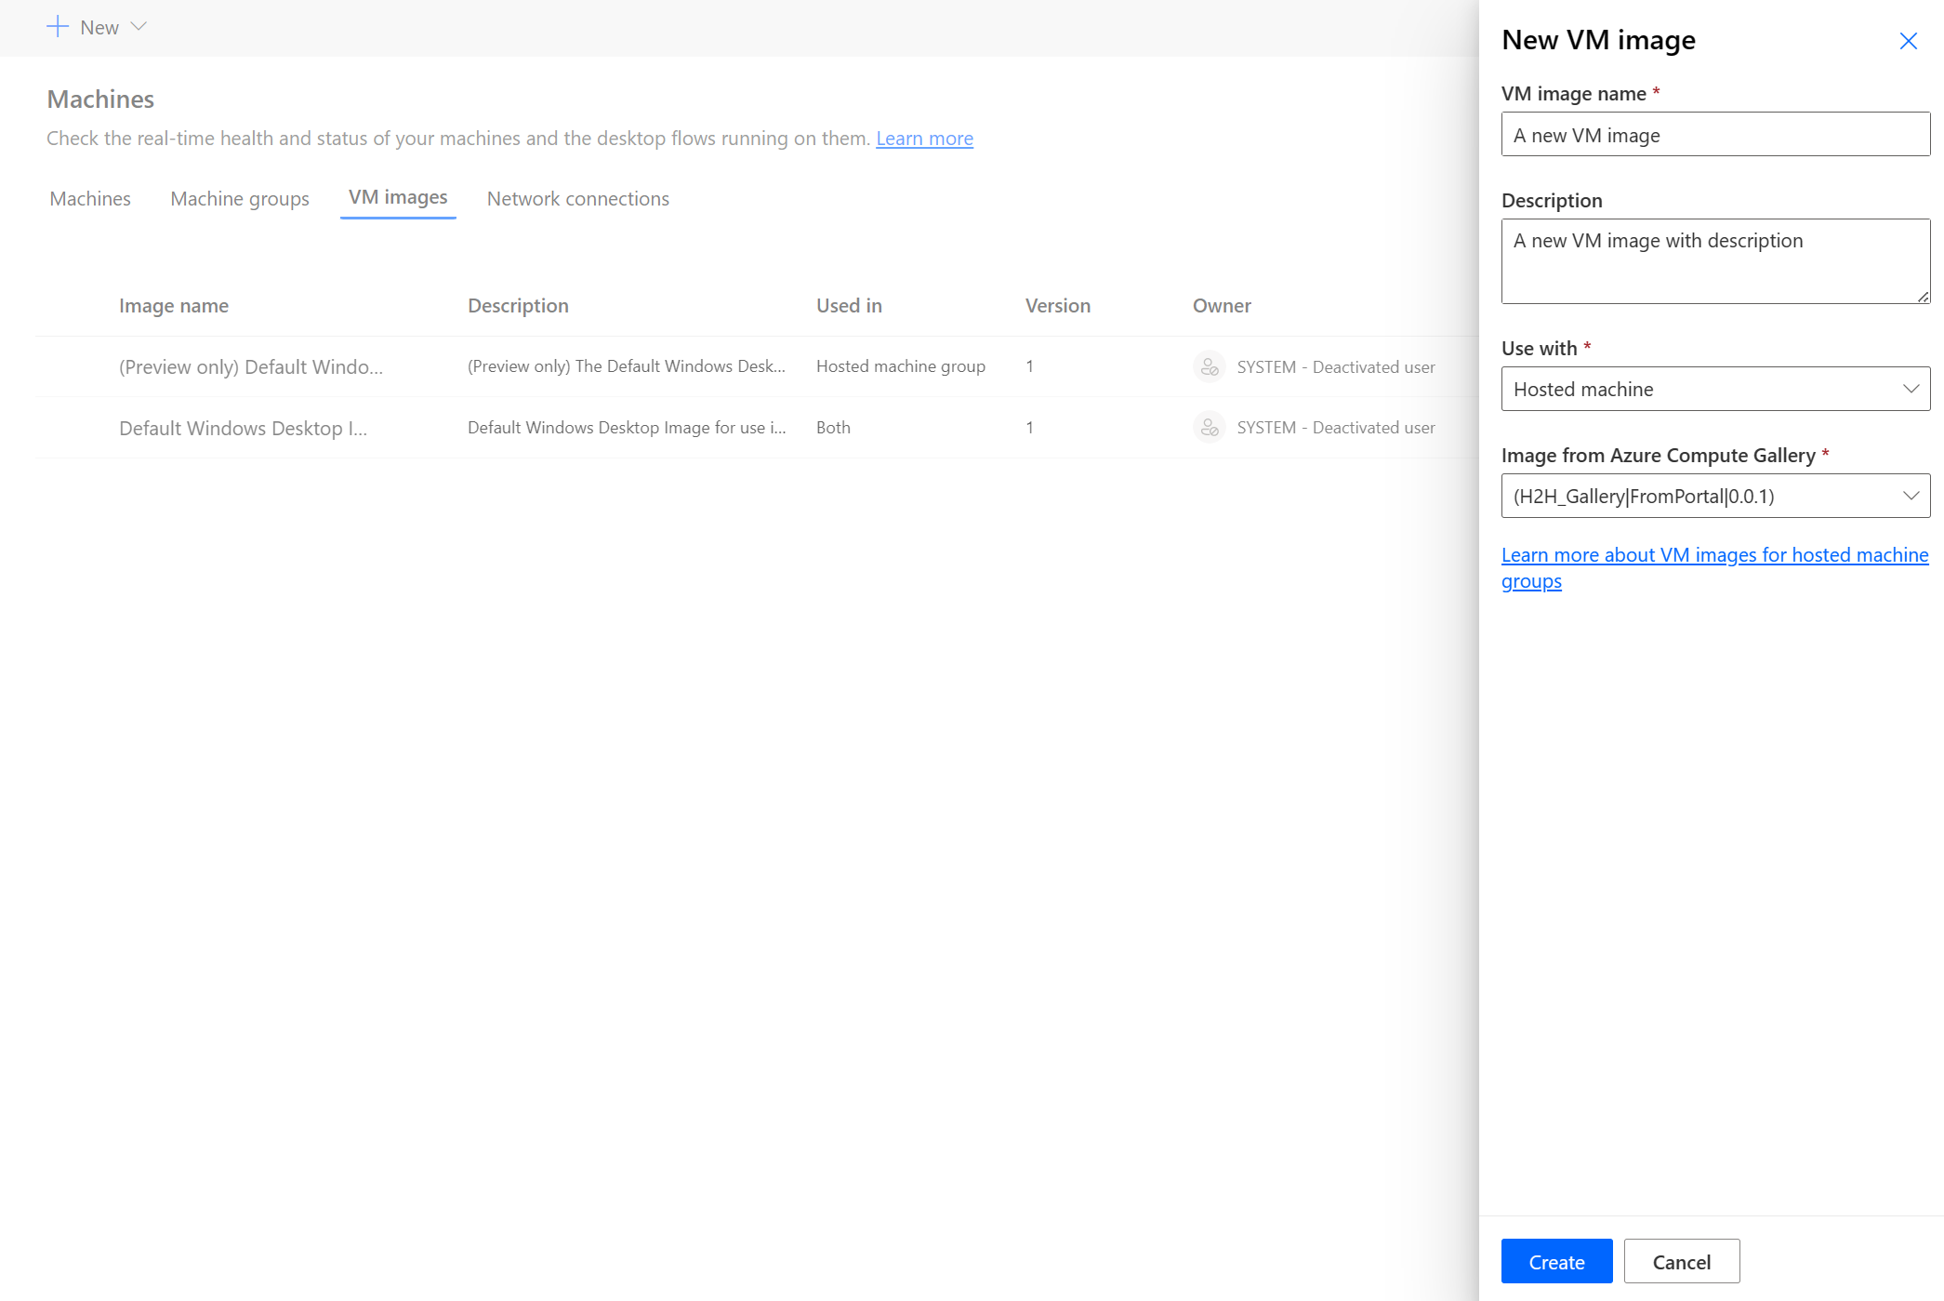Click the SYSTEM owner icon for Default Windows Desktop
Viewport: 1944px width, 1301px height.
(1208, 427)
